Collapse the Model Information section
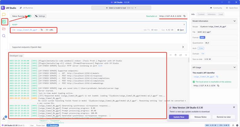 click(234, 21)
